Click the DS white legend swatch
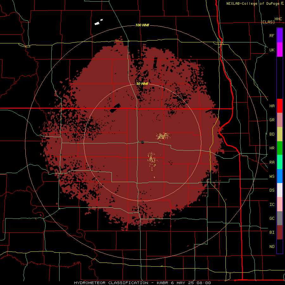The height and width of the screenshot is (285, 285). coord(280,190)
